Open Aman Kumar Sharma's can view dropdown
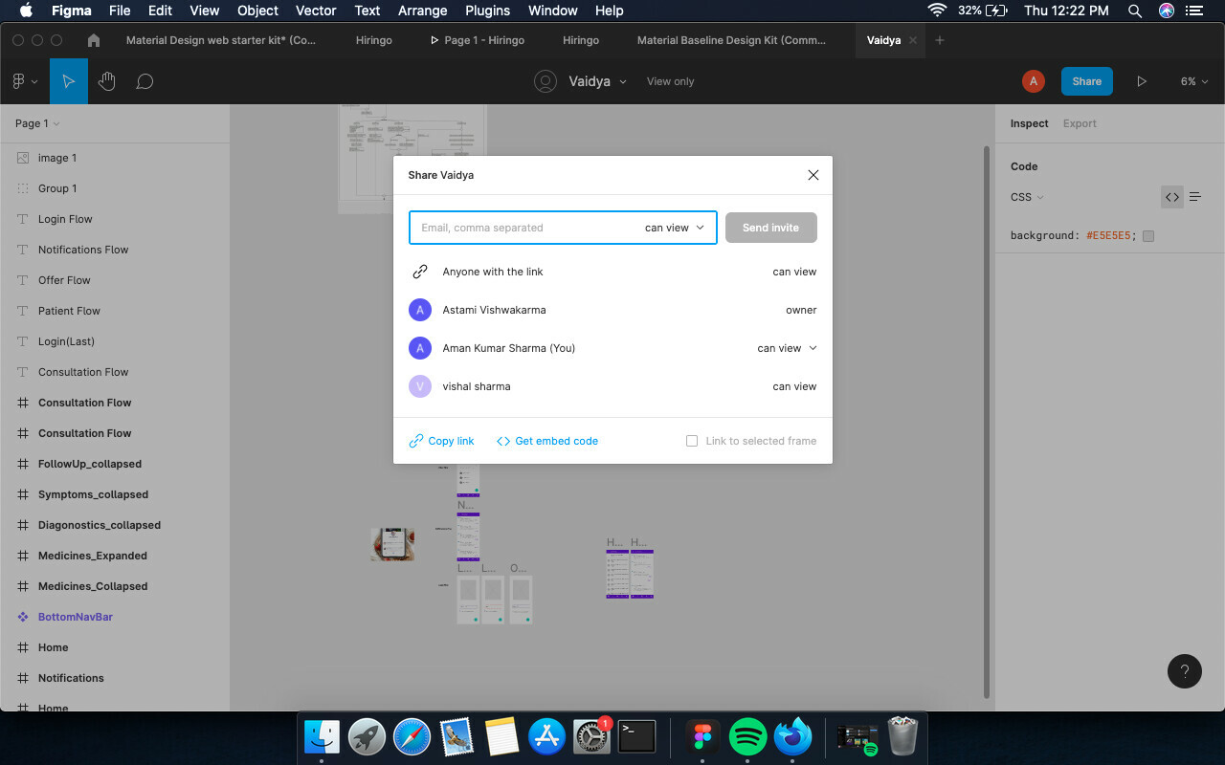The width and height of the screenshot is (1225, 765). pyautogui.click(x=787, y=348)
